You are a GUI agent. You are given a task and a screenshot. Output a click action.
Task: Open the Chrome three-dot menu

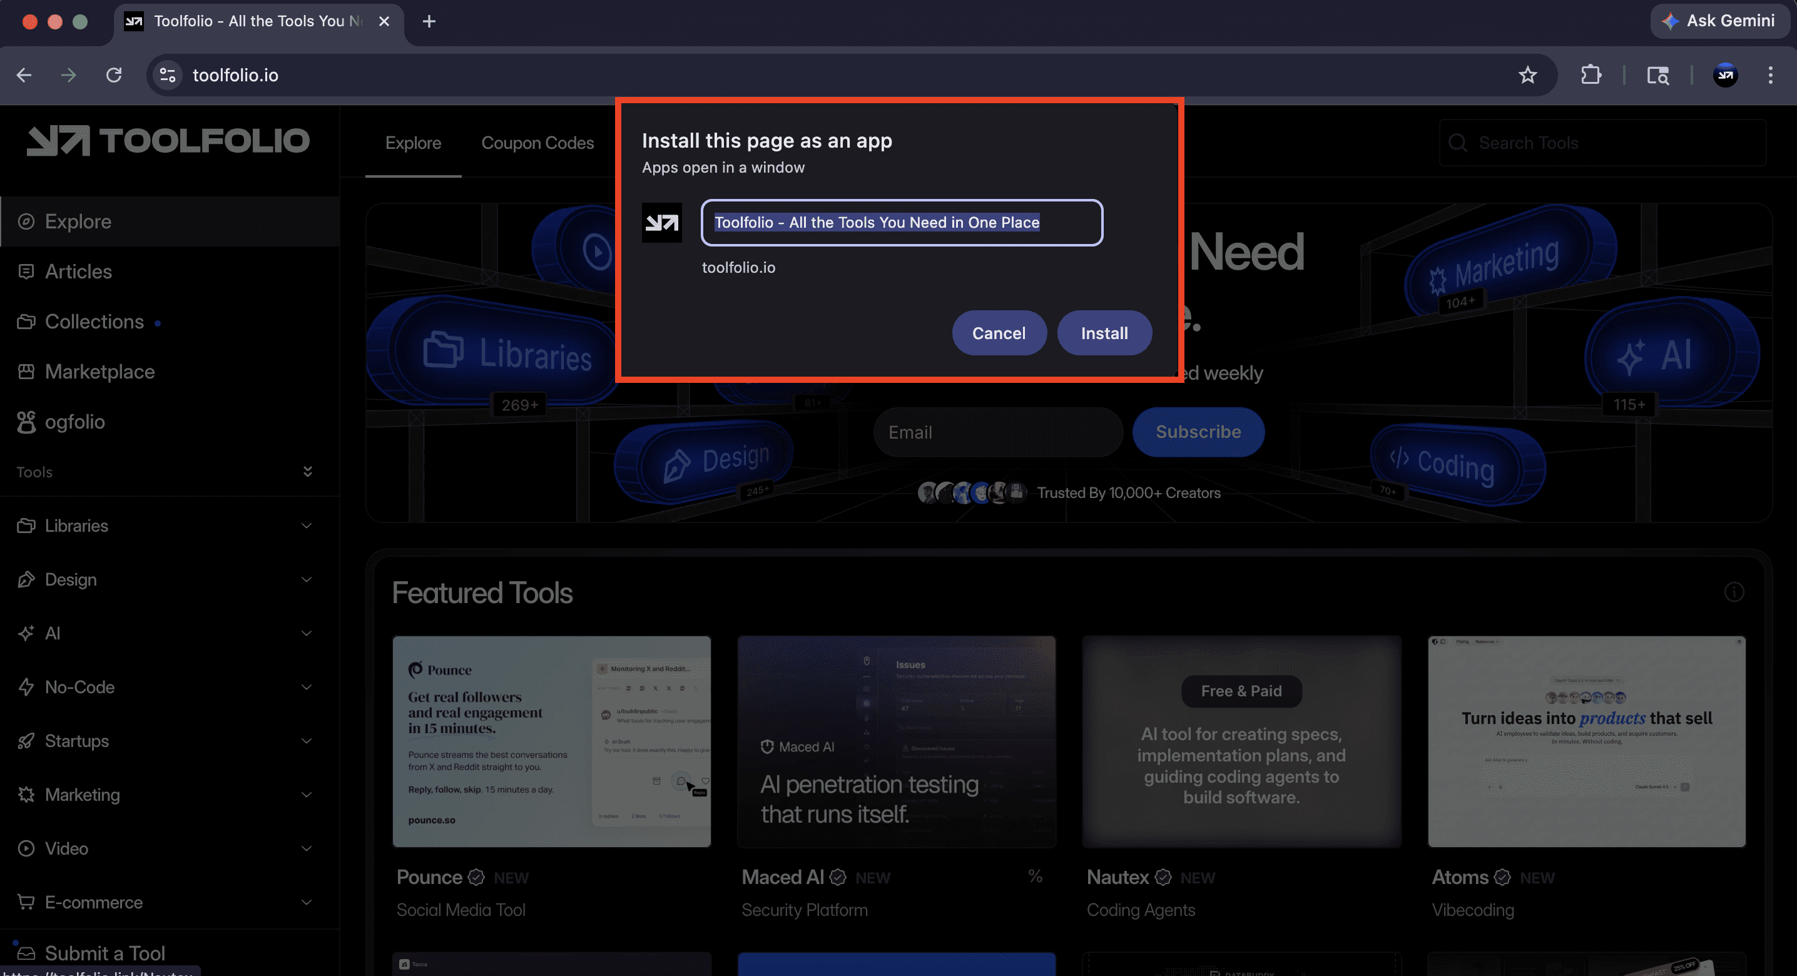(x=1770, y=74)
